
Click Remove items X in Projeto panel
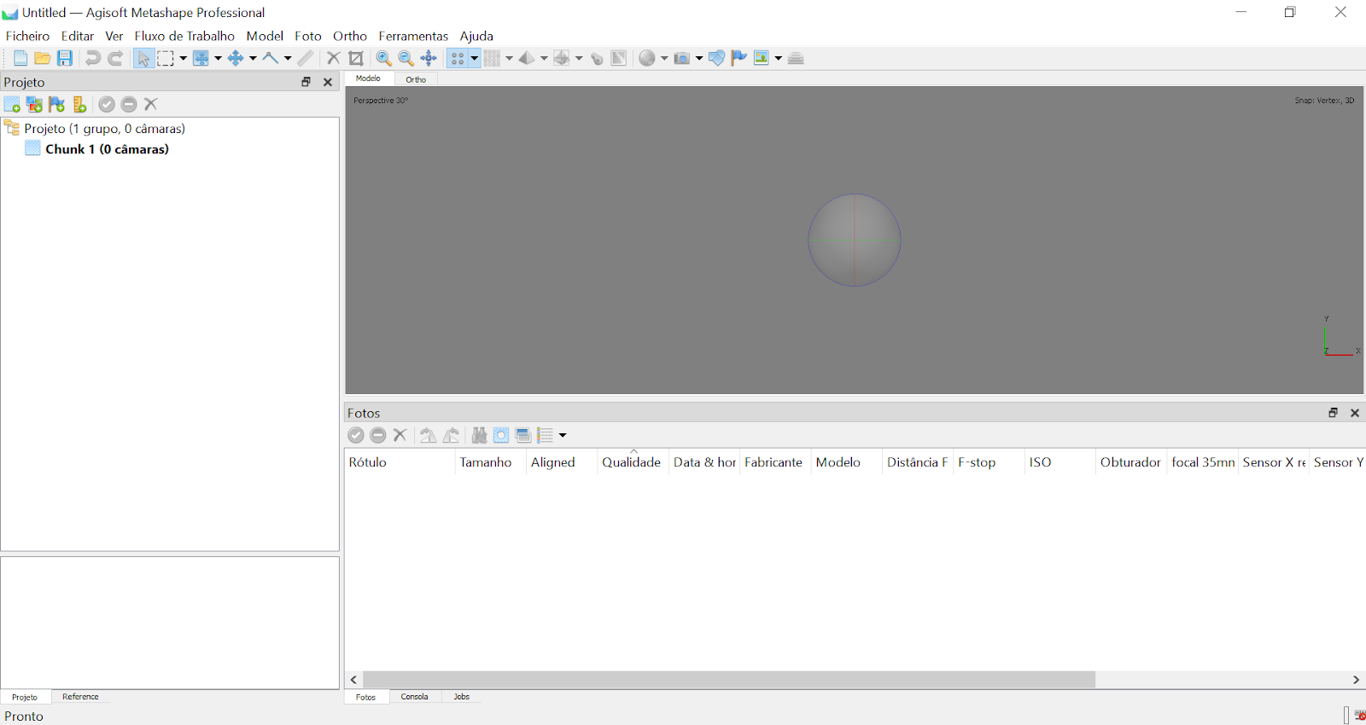tap(151, 104)
